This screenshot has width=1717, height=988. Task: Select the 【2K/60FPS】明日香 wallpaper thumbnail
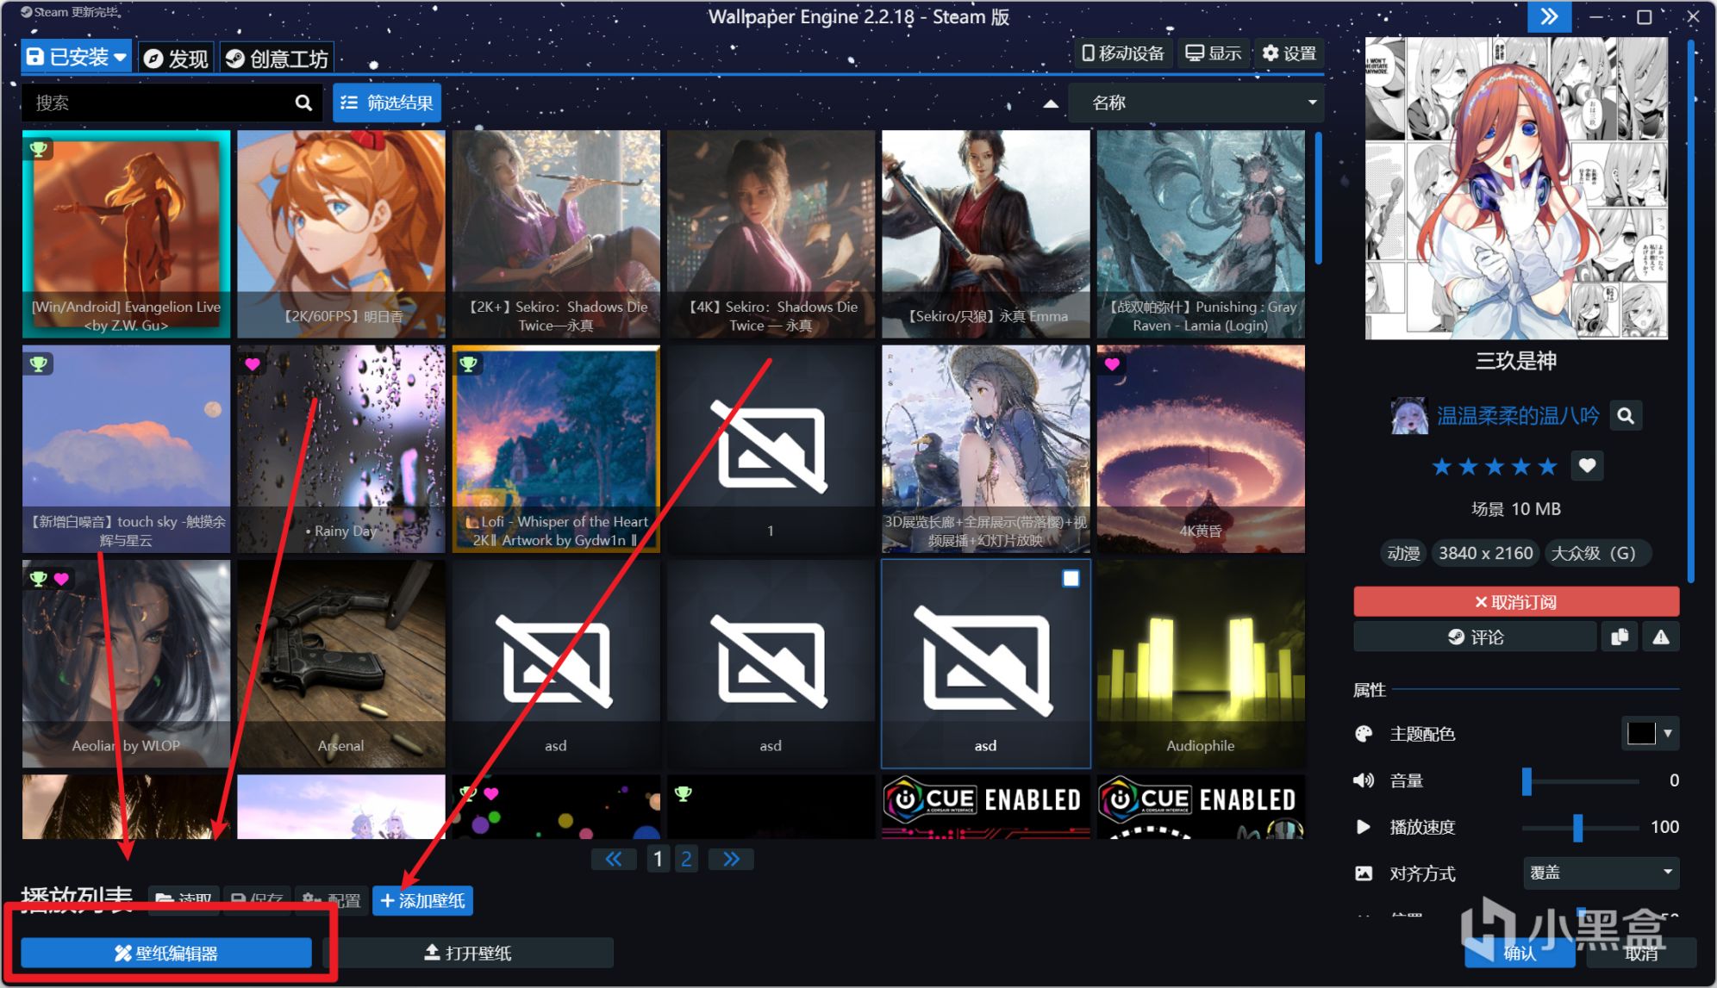[341, 234]
